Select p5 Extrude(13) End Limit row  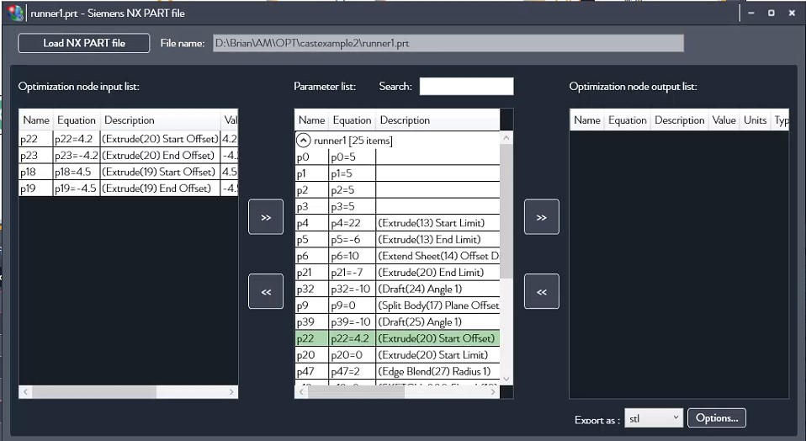397,239
